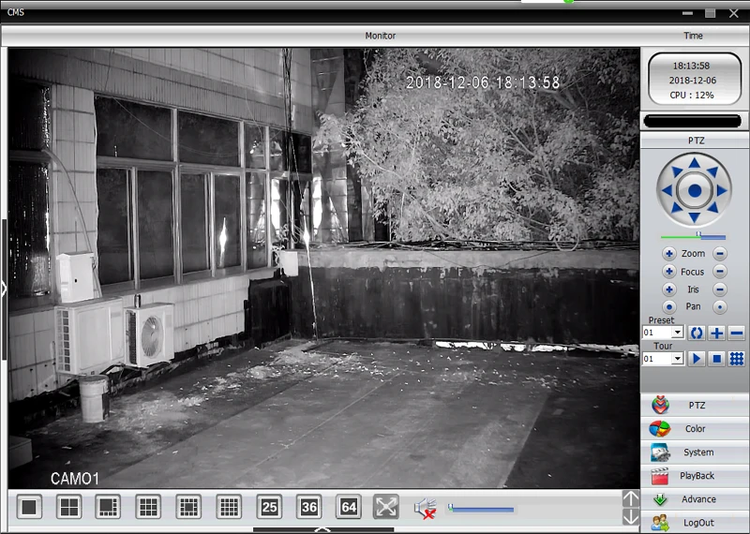Image resolution: width=750 pixels, height=534 pixels.
Task: Open the Color settings menu
Action: (x=695, y=429)
